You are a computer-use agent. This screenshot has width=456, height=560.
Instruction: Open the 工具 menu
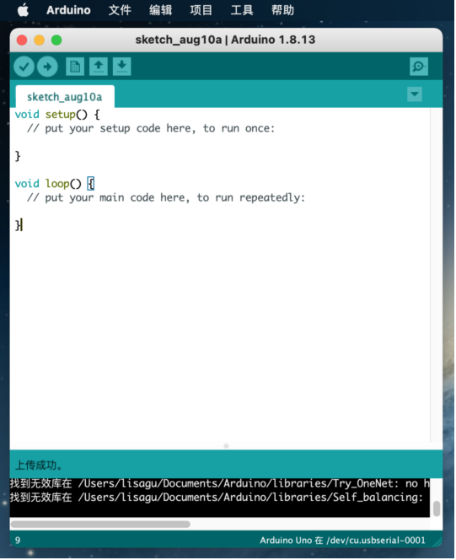242,10
